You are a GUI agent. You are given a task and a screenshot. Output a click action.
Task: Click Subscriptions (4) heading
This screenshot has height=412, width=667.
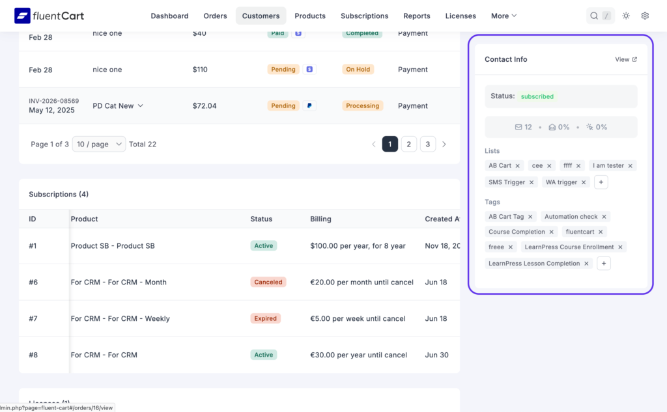pyautogui.click(x=59, y=195)
